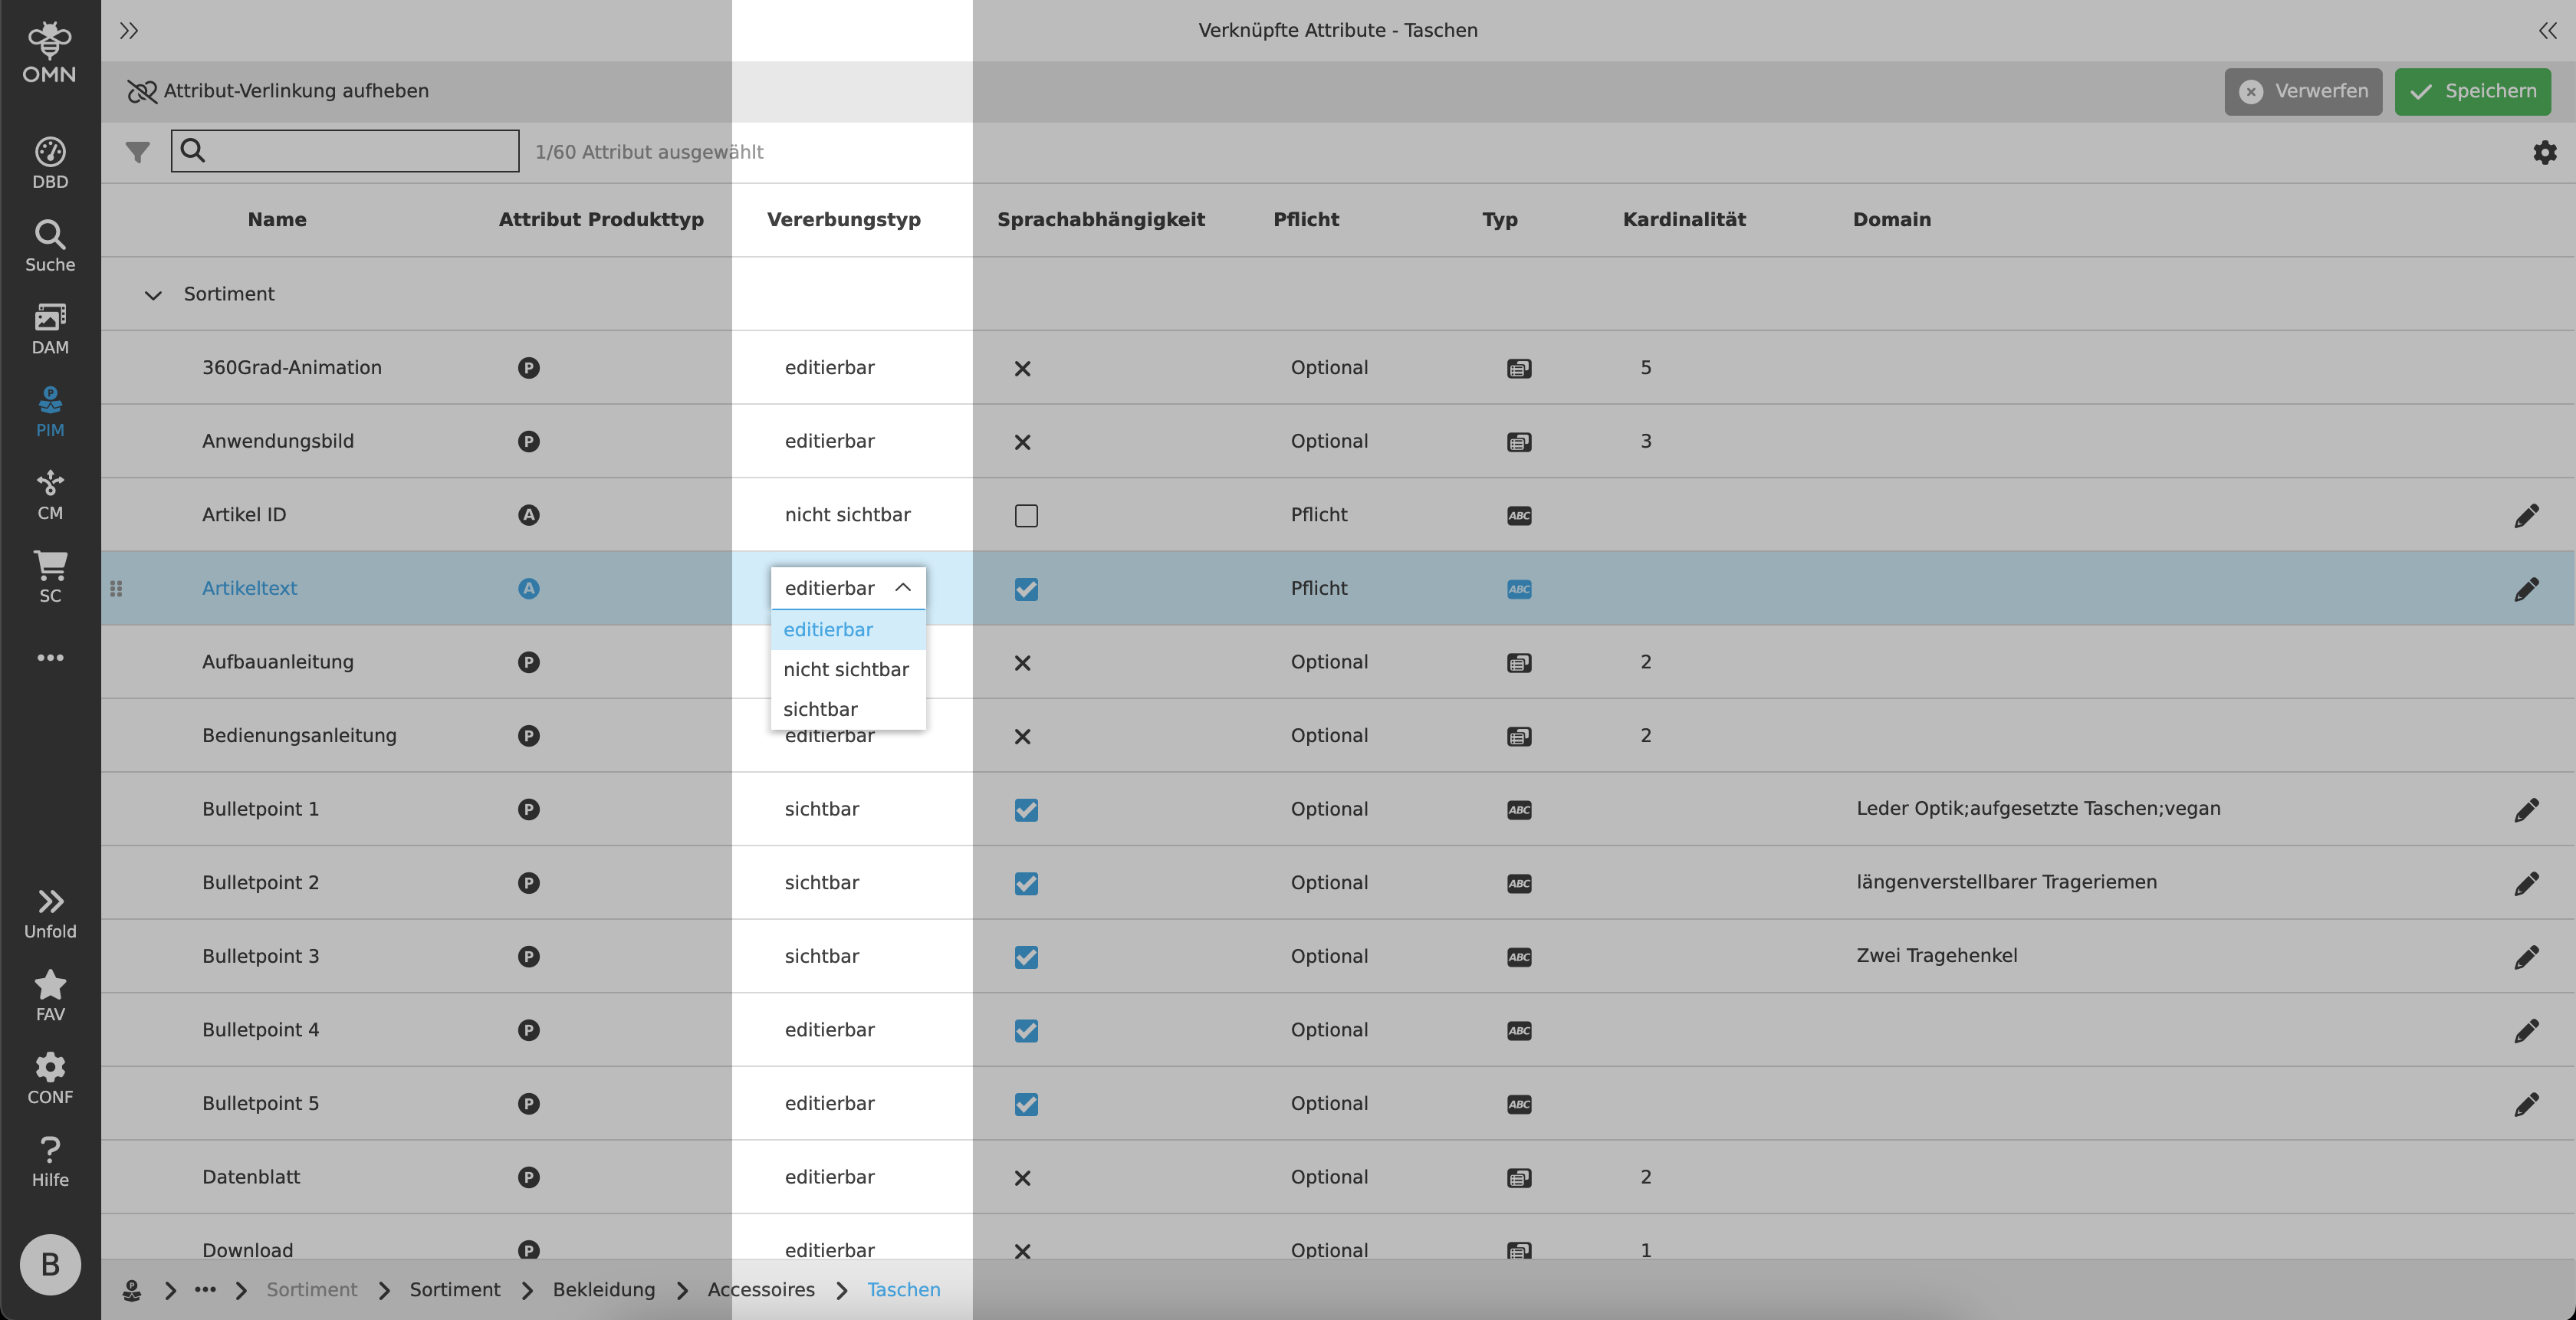Click edit pencil for Bulletpoint 1 domain
The height and width of the screenshot is (1320, 2576).
click(2526, 809)
